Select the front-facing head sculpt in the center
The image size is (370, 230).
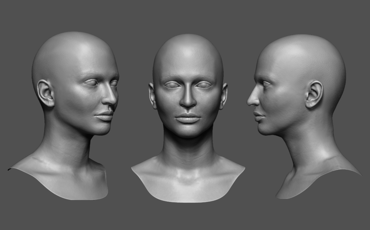point(188,118)
